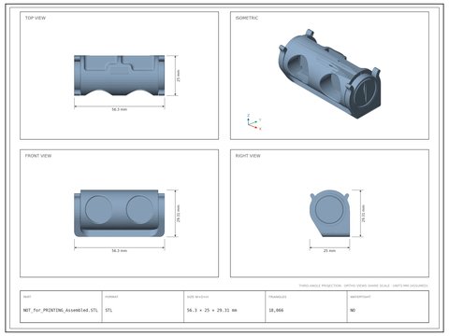
Task: Click the 25 mm dimension in top view
Action: pyautogui.click(x=179, y=76)
